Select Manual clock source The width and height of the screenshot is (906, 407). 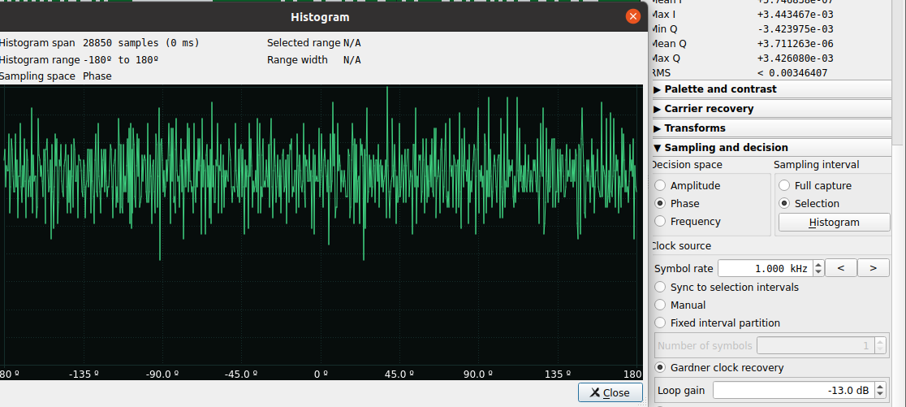pyautogui.click(x=661, y=305)
